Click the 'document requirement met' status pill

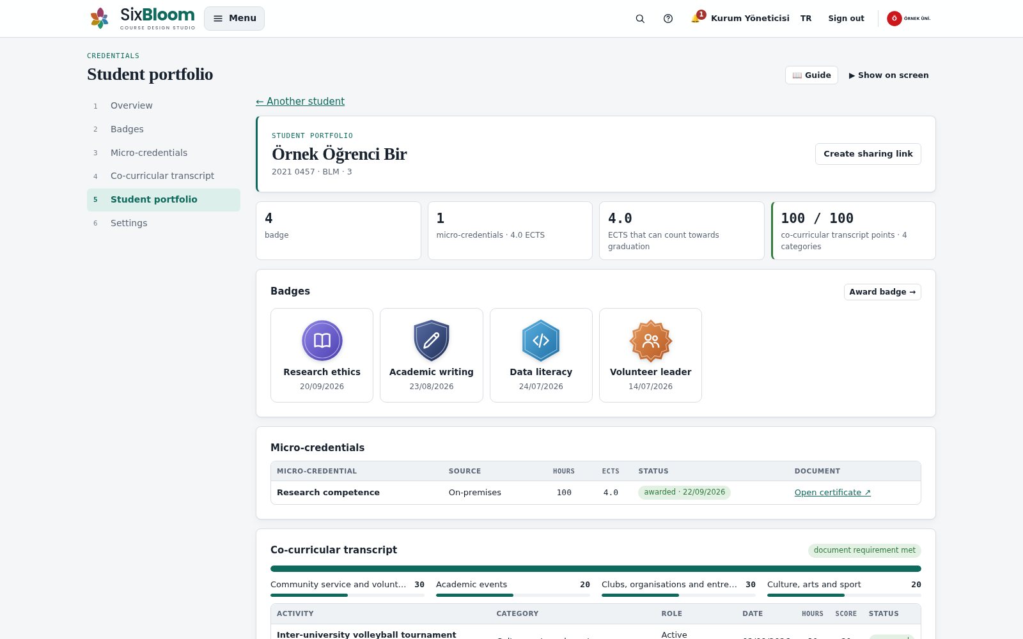(x=864, y=550)
